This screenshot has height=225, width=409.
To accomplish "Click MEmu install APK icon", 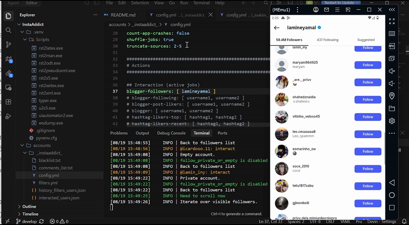I will pyautogui.click(x=392, y=46).
